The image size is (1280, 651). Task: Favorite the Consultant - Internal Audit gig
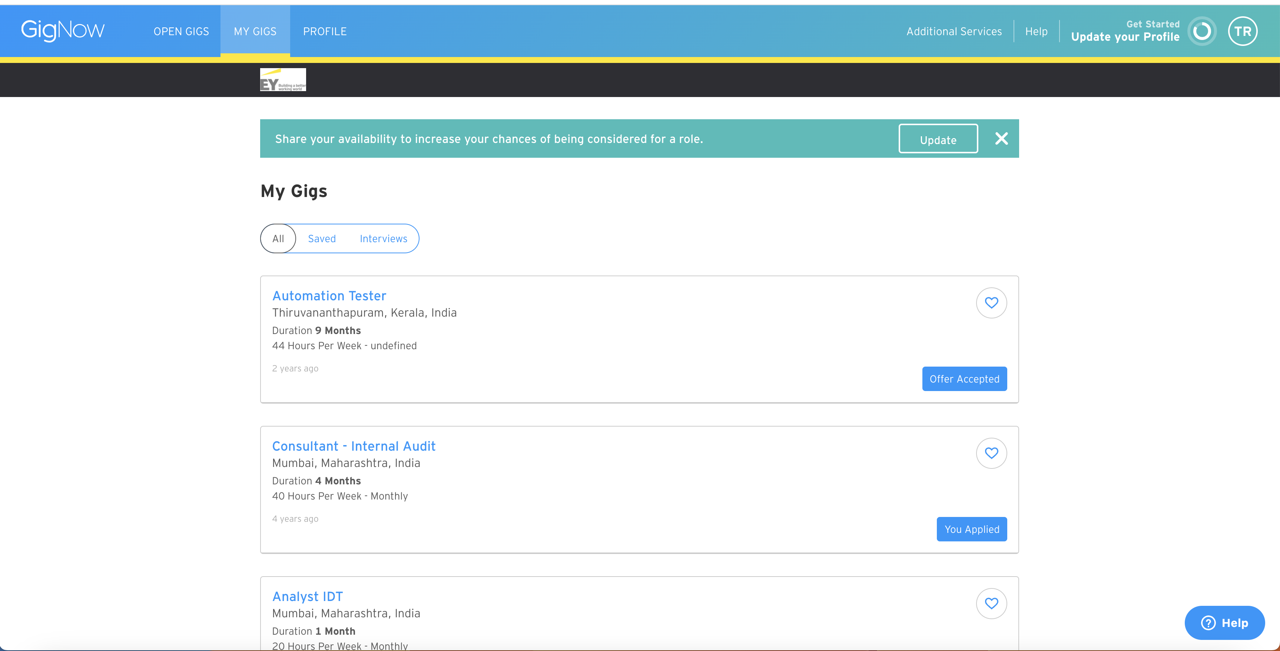pyautogui.click(x=991, y=453)
